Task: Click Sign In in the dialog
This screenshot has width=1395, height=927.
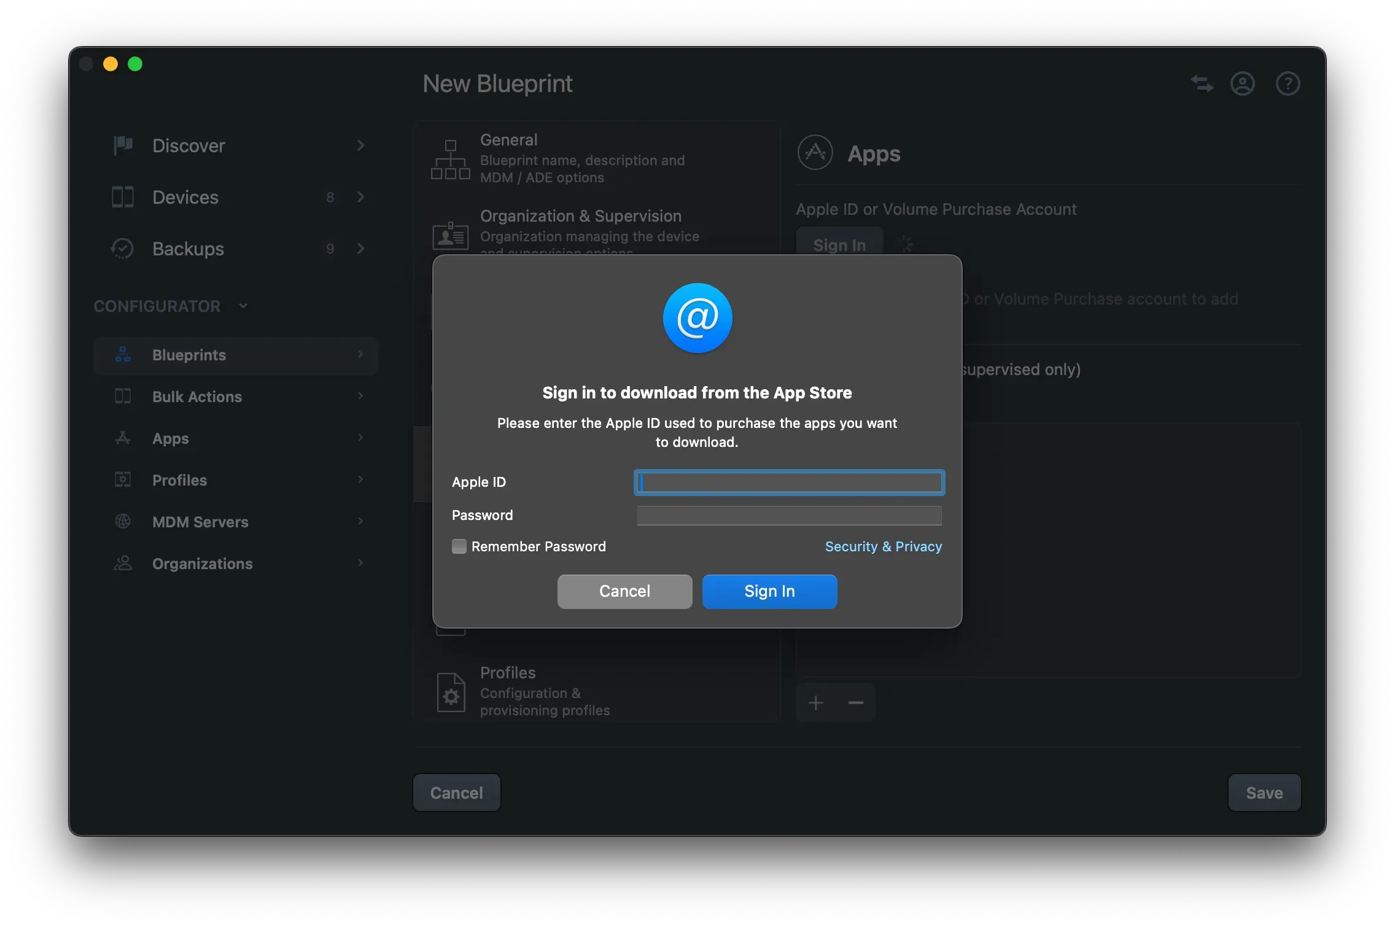Action: click(x=769, y=591)
